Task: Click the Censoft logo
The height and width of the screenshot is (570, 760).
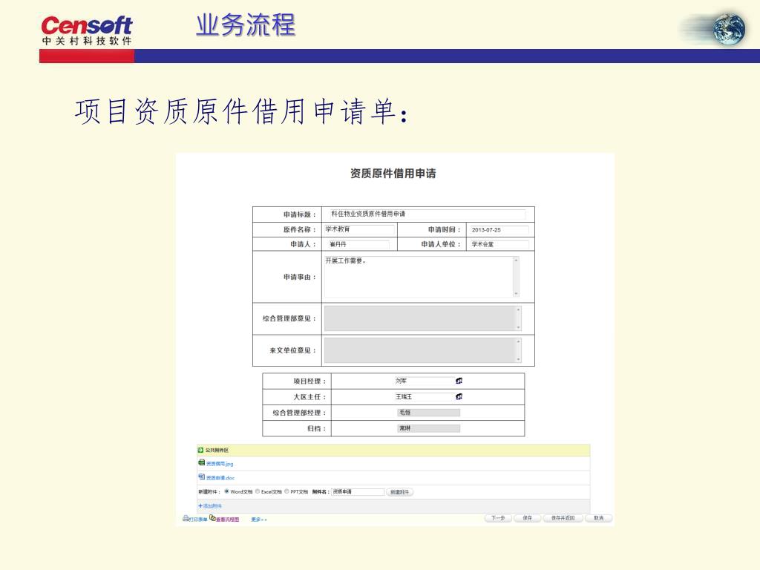Action: pos(87,30)
